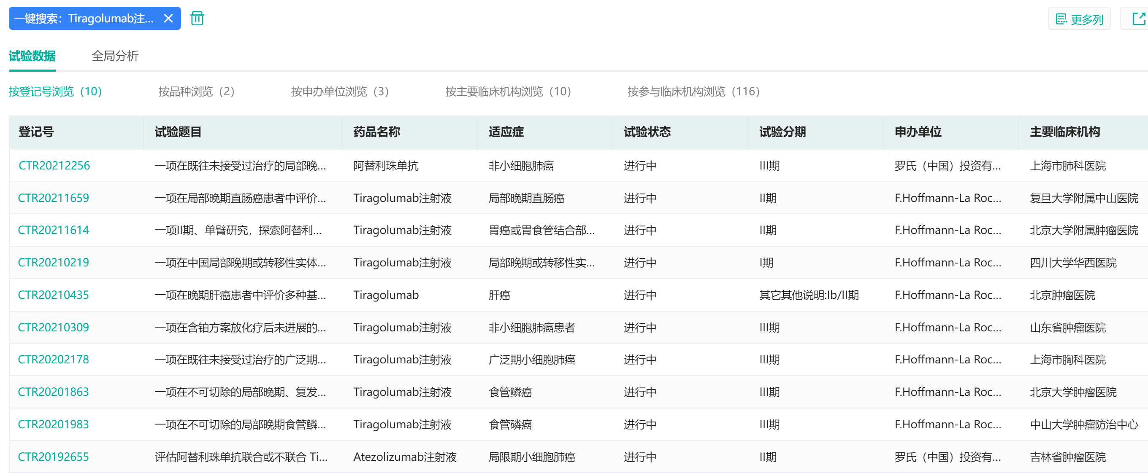Browse by 按申办单位浏览 (3)
Image resolution: width=1148 pixels, height=473 pixels.
click(x=340, y=91)
